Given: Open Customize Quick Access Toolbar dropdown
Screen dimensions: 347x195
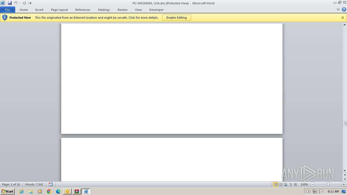Looking at the screenshot, I should tap(30, 3).
